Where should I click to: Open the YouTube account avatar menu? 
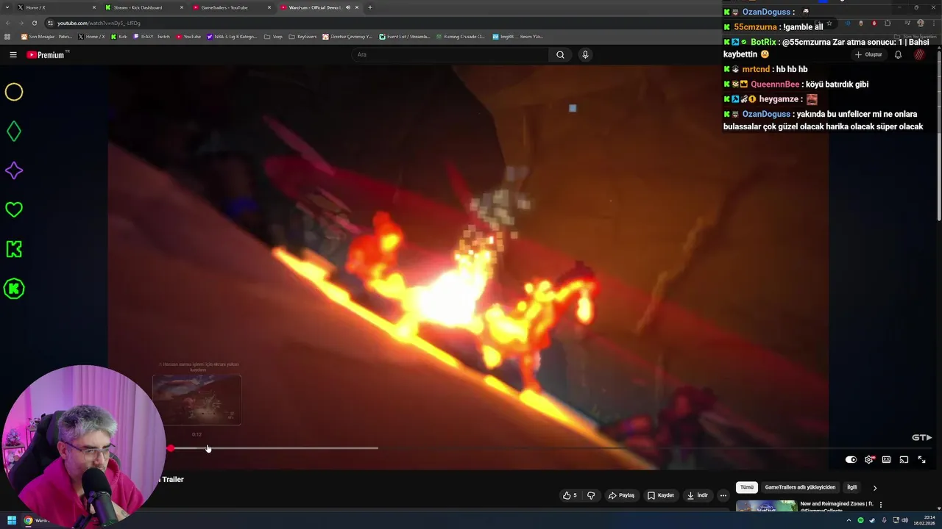pos(919,54)
